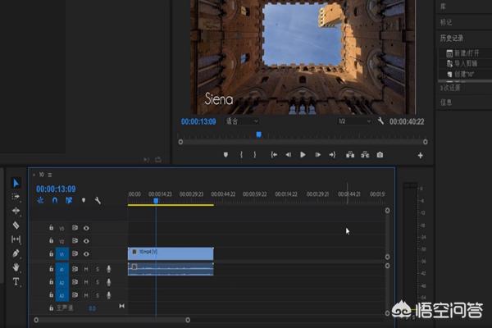The height and width of the screenshot is (328, 492).
Task: Toggle V1 track eye visibility
Action: coord(86,254)
